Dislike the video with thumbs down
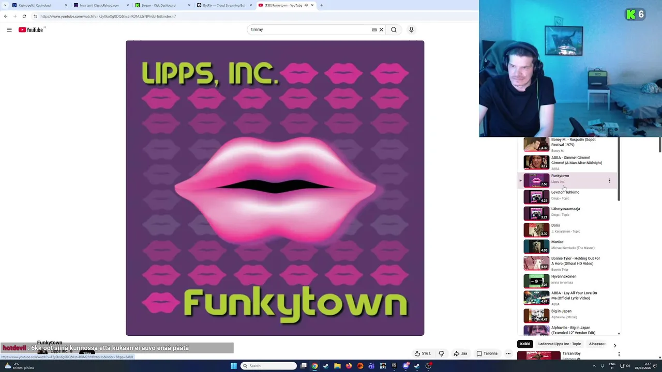The image size is (662, 372). point(441,353)
